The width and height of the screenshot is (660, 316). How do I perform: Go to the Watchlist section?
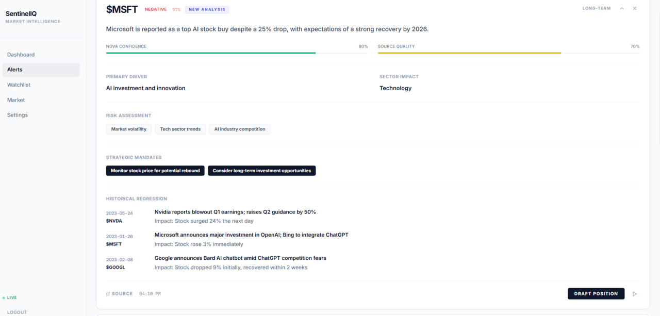coord(19,85)
